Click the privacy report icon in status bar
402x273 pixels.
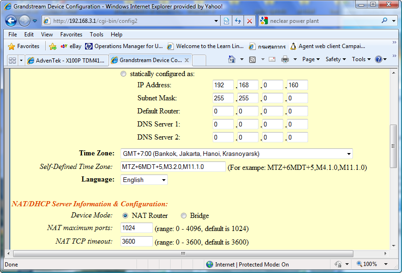[338, 264]
